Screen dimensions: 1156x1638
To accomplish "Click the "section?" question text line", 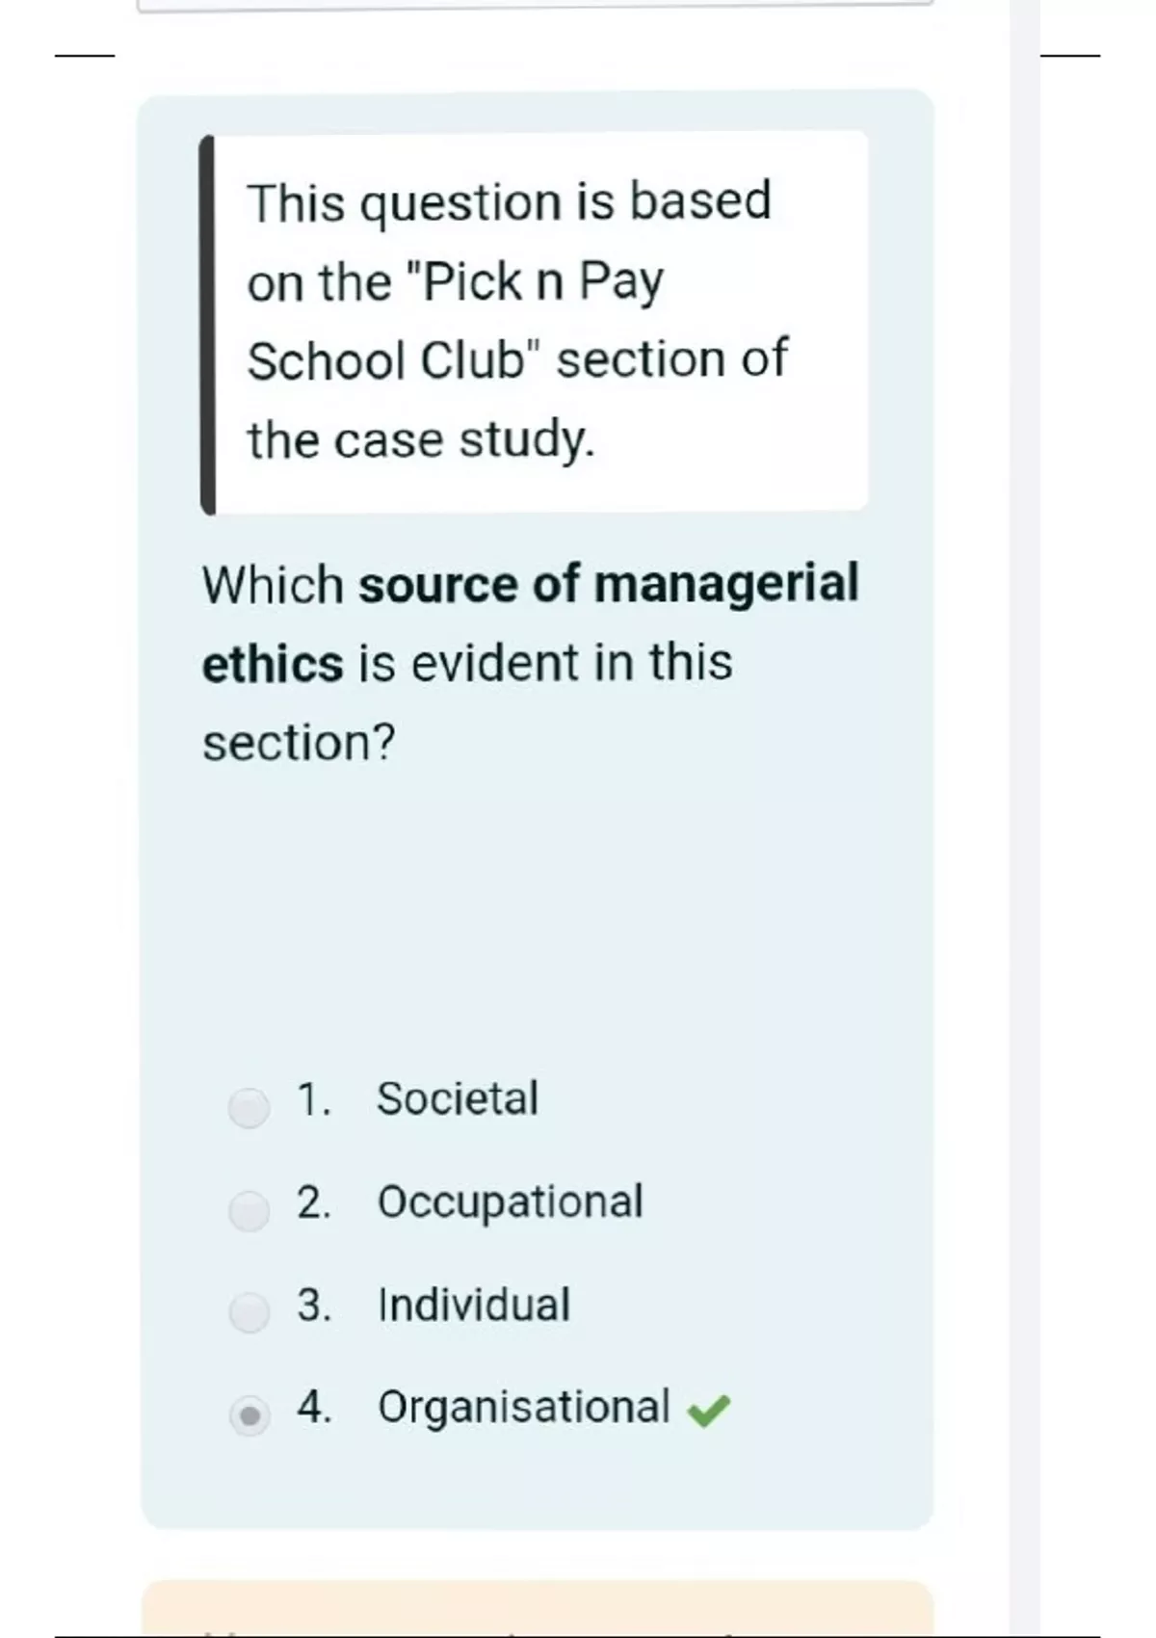I will pyautogui.click(x=299, y=744).
